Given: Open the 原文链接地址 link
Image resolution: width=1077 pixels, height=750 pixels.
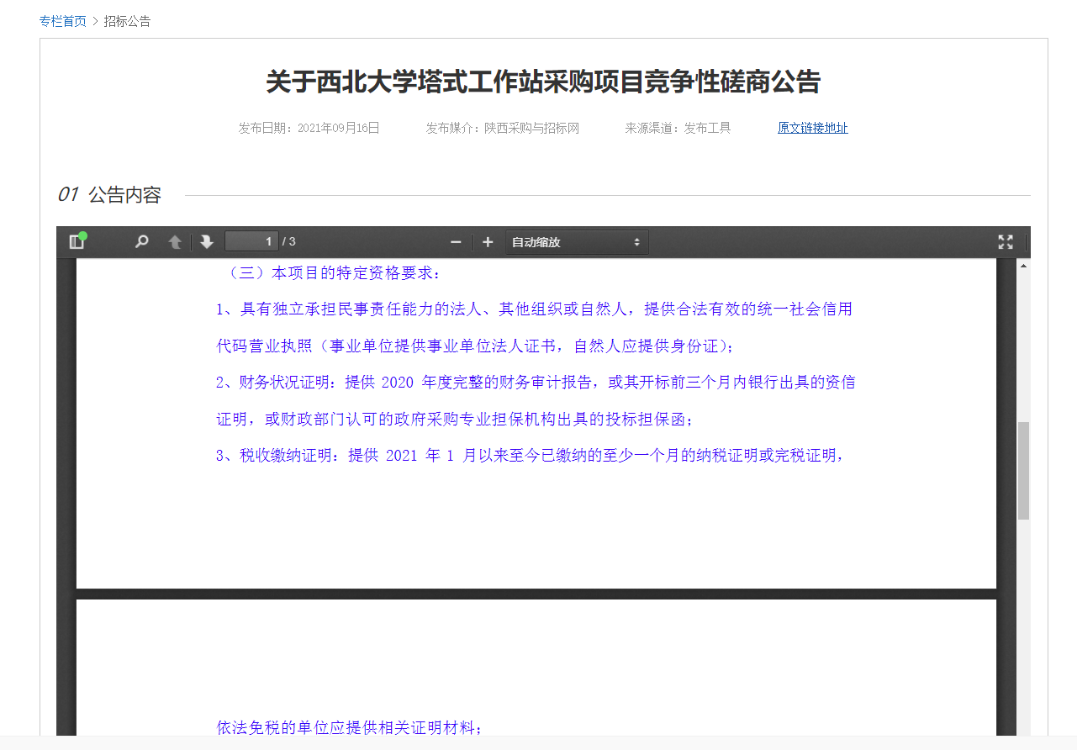Looking at the screenshot, I should tap(812, 128).
